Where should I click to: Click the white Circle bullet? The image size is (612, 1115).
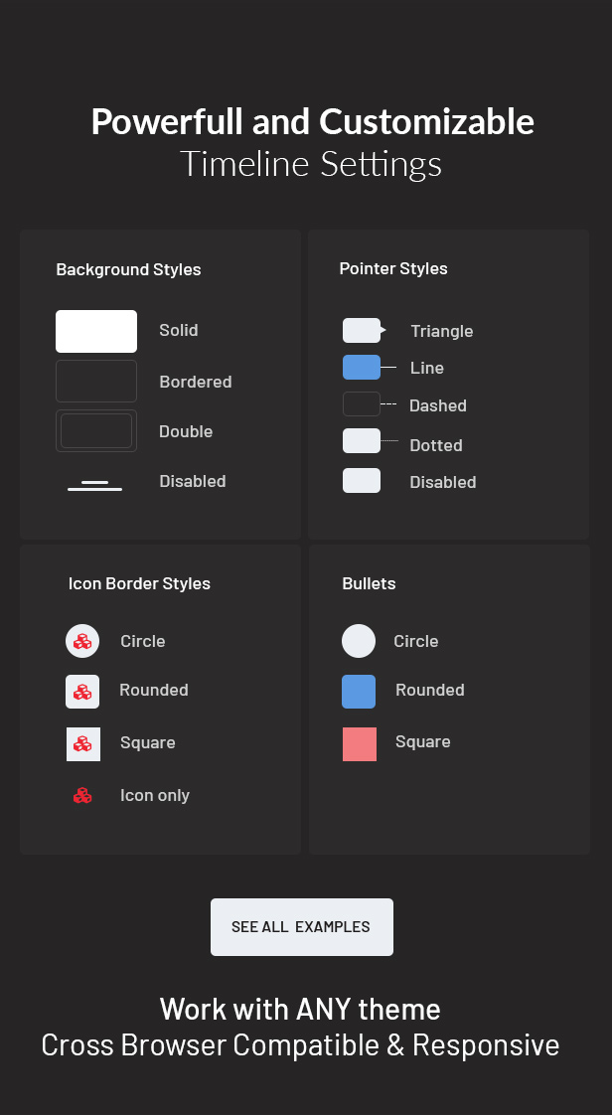pos(359,641)
